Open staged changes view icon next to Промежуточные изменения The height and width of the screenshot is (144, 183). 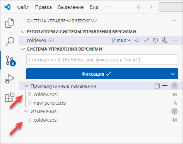(x=157, y=86)
